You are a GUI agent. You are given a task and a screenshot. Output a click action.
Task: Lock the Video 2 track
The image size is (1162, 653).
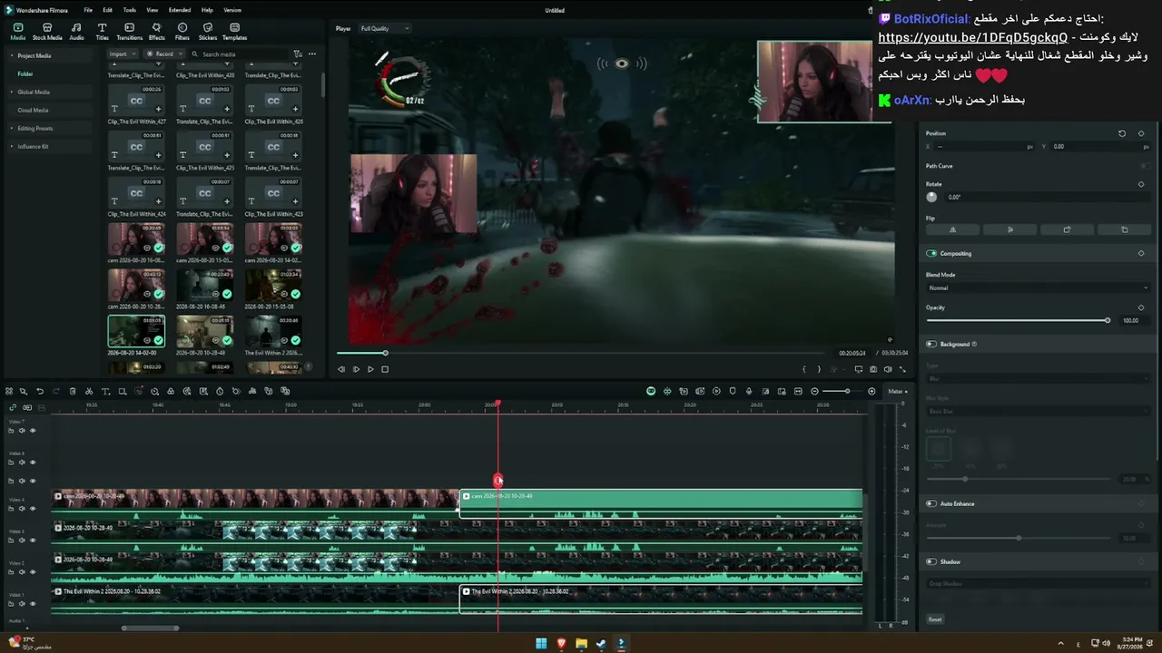(x=13, y=571)
